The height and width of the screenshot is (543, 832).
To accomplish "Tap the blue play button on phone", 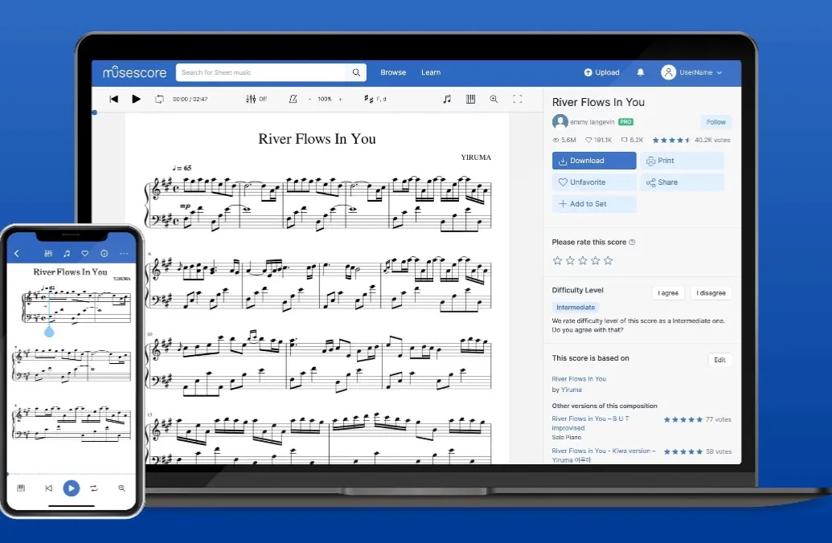I will [x=71, y=488].
